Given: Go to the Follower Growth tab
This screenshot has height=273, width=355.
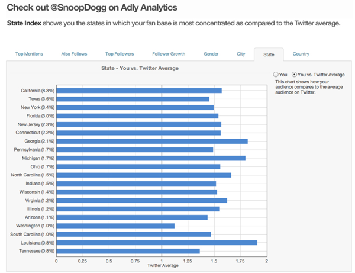Looking at the screenshot, I should click(169, 54).
